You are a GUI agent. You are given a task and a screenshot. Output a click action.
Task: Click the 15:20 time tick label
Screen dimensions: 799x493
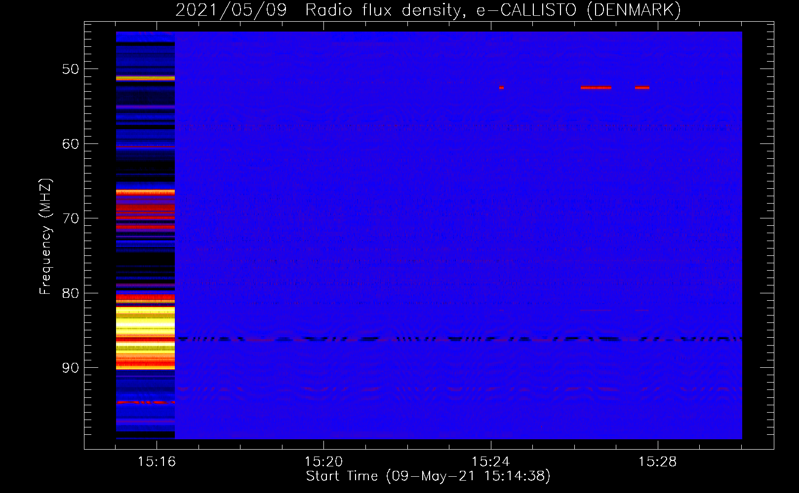coord(323,462)
